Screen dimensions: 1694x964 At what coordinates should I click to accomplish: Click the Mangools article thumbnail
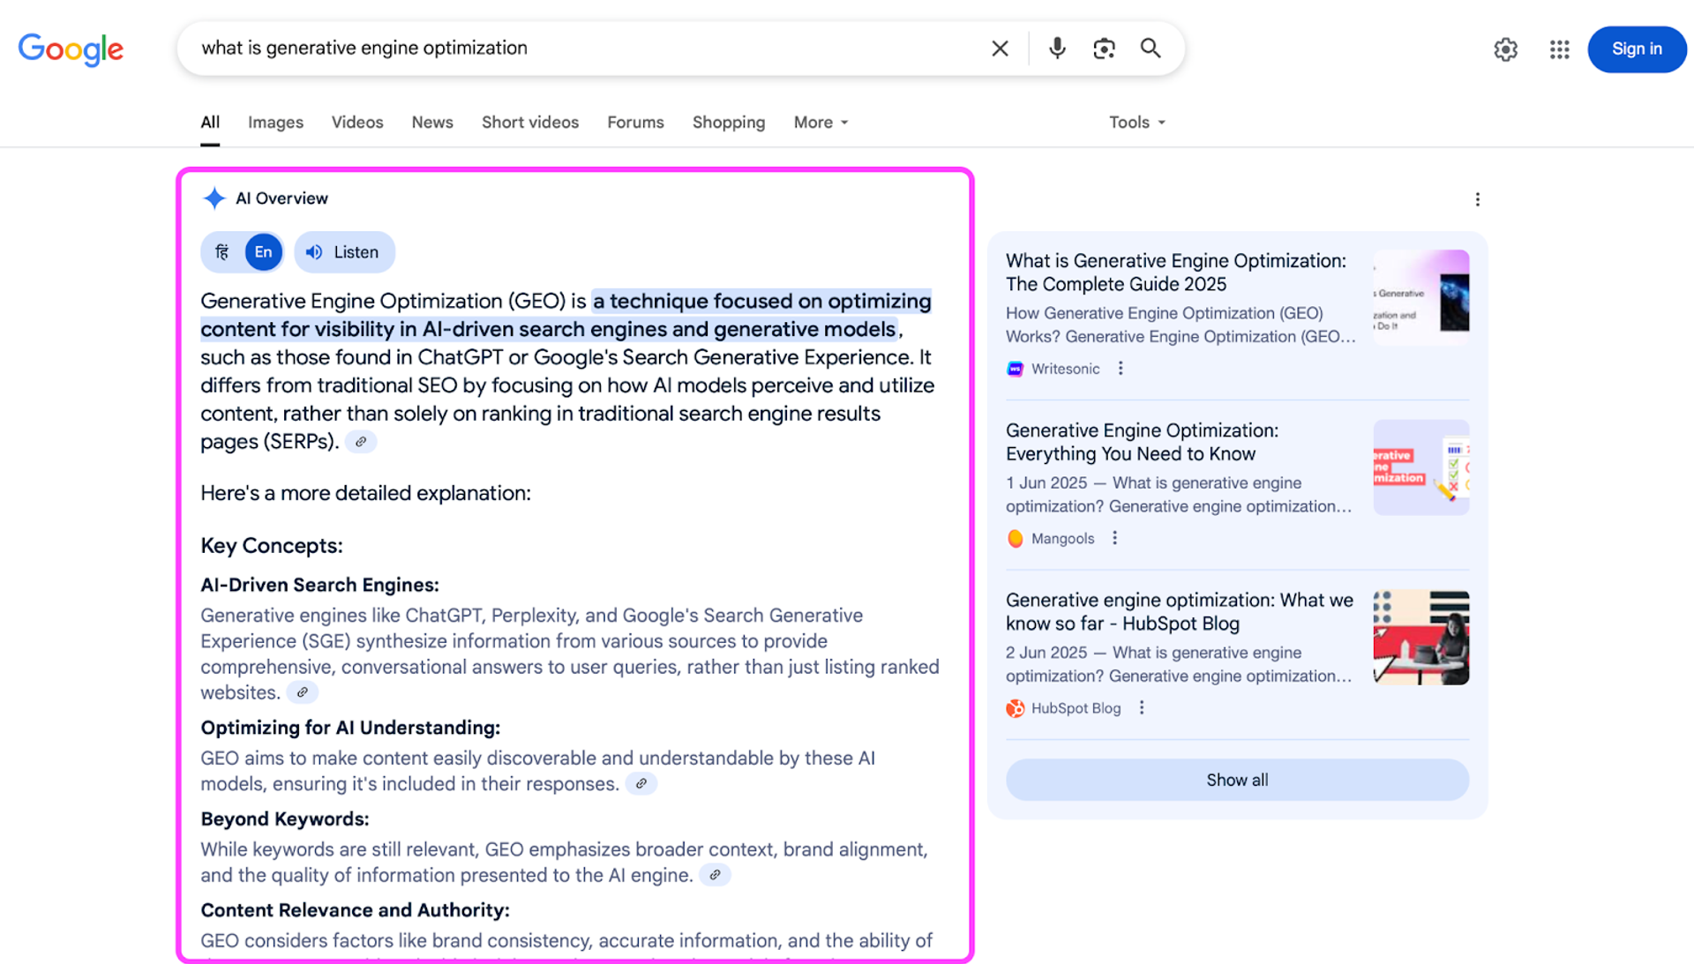[1421, 467]
